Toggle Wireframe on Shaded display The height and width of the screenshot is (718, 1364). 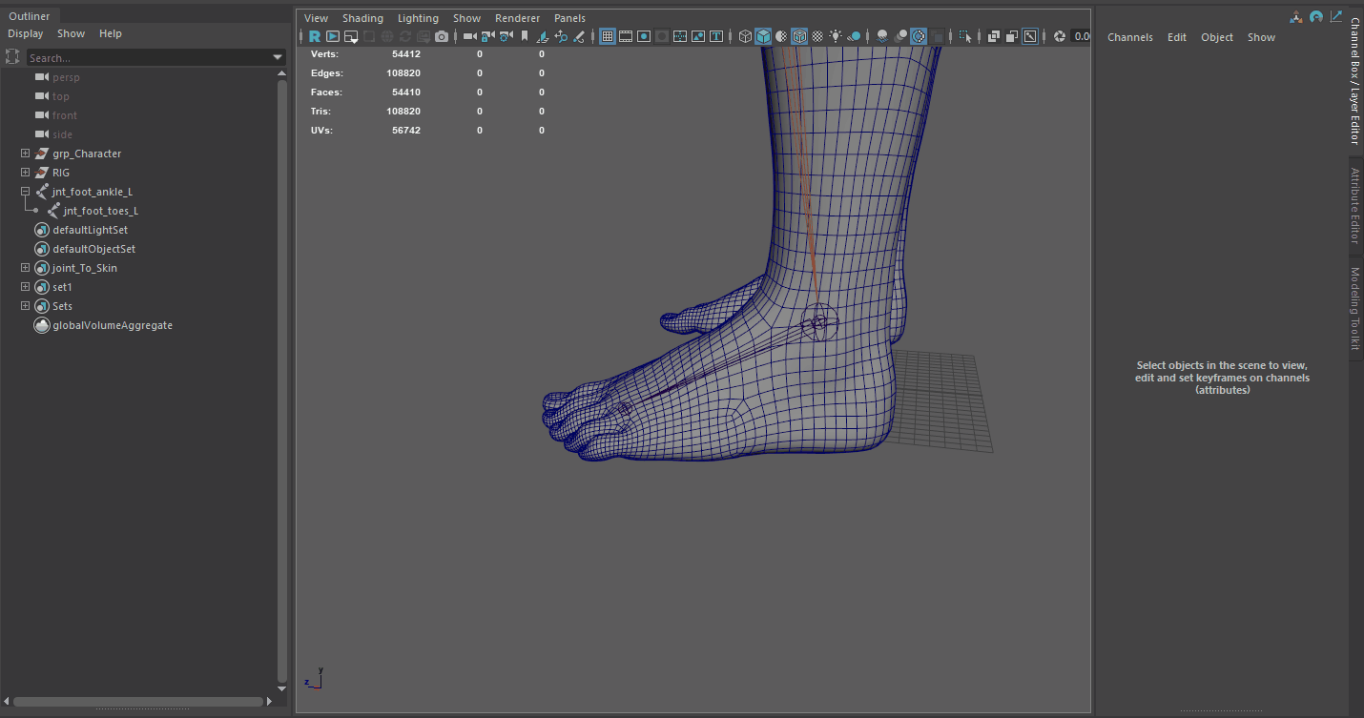(799, 36)
